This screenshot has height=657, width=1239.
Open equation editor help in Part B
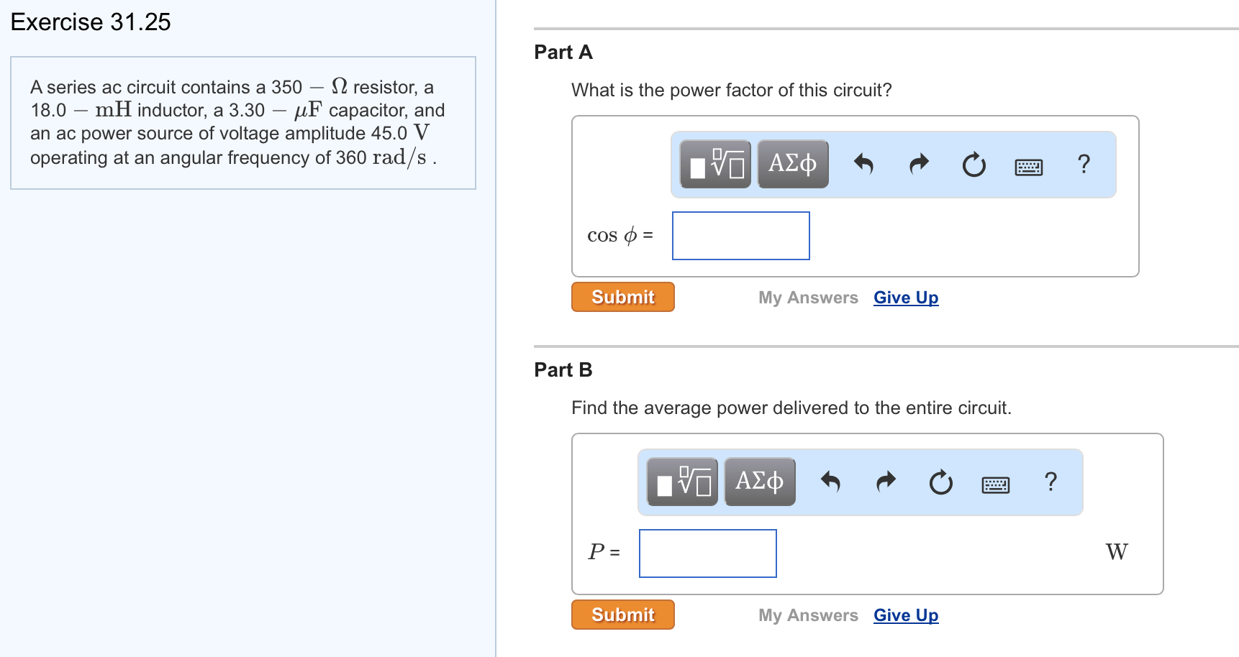[1050, 482]
